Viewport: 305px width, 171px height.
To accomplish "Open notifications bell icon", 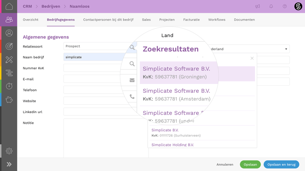I will tap(271, 6).
